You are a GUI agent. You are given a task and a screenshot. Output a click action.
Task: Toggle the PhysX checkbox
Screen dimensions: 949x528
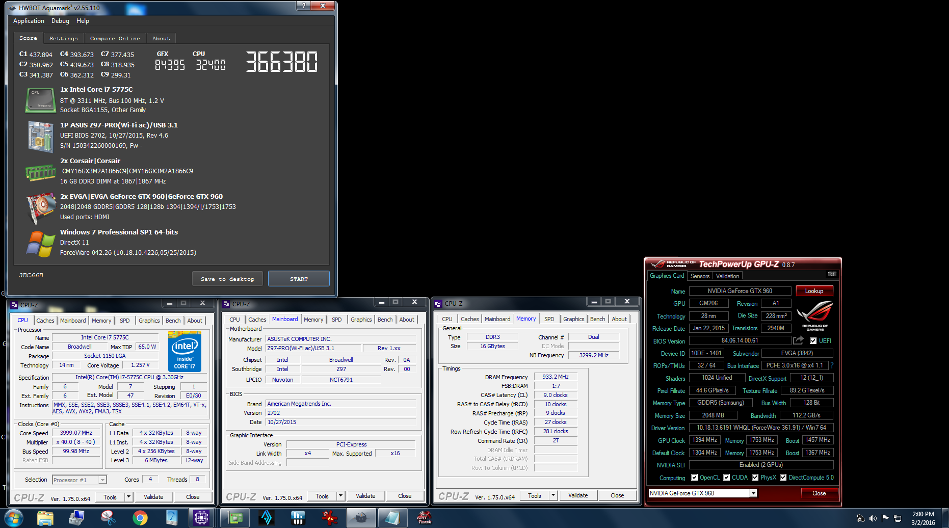coord(755,478)
